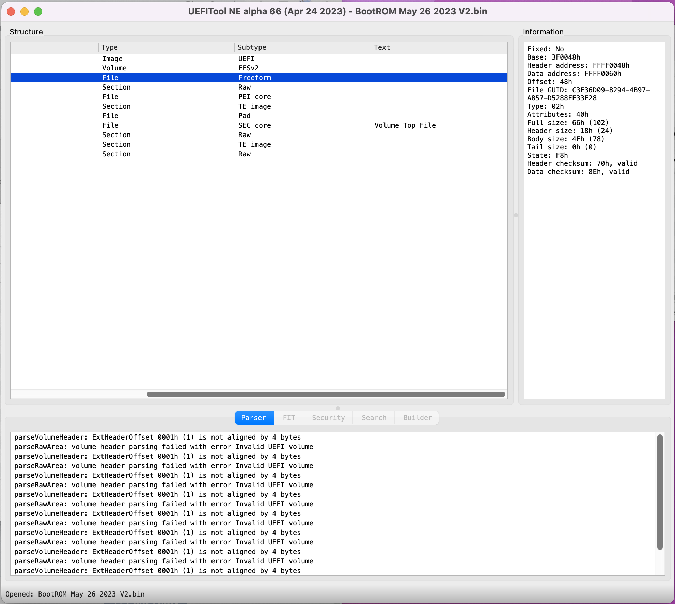
Task: Click inside the Information text panel
Action: [594, 272]
